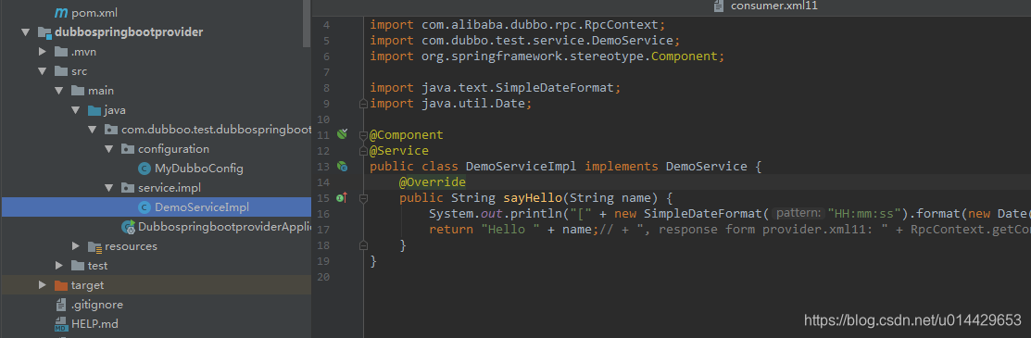The image size is (1031, 338).
Task: Click the class icon beside MyDubboConfig
Action: point(144,169)
